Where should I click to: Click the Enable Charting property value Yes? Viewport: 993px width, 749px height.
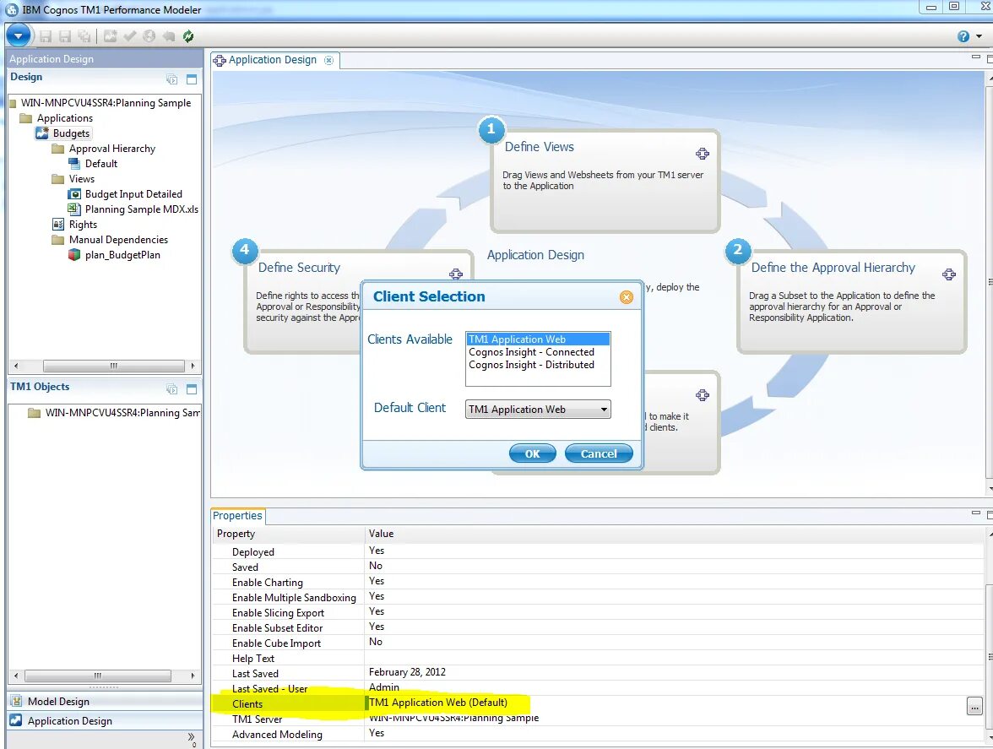click(x=377, y=581)
